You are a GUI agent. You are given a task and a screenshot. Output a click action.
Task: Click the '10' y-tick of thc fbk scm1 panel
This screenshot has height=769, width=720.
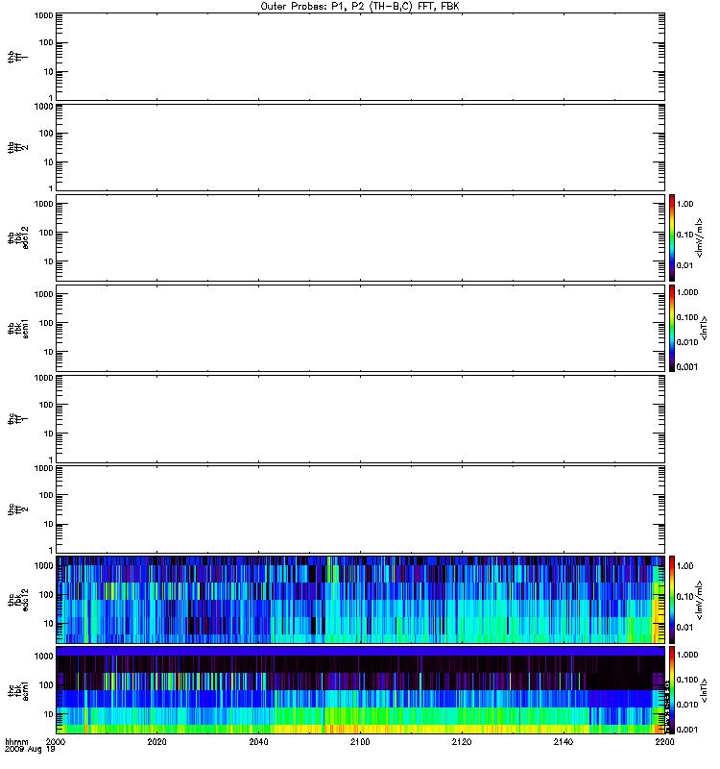[x=49, y=714]
